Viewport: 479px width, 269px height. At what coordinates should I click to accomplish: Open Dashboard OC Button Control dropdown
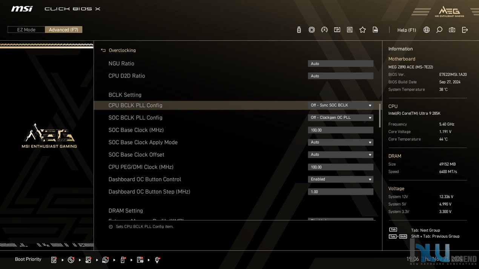pos(341,179)
